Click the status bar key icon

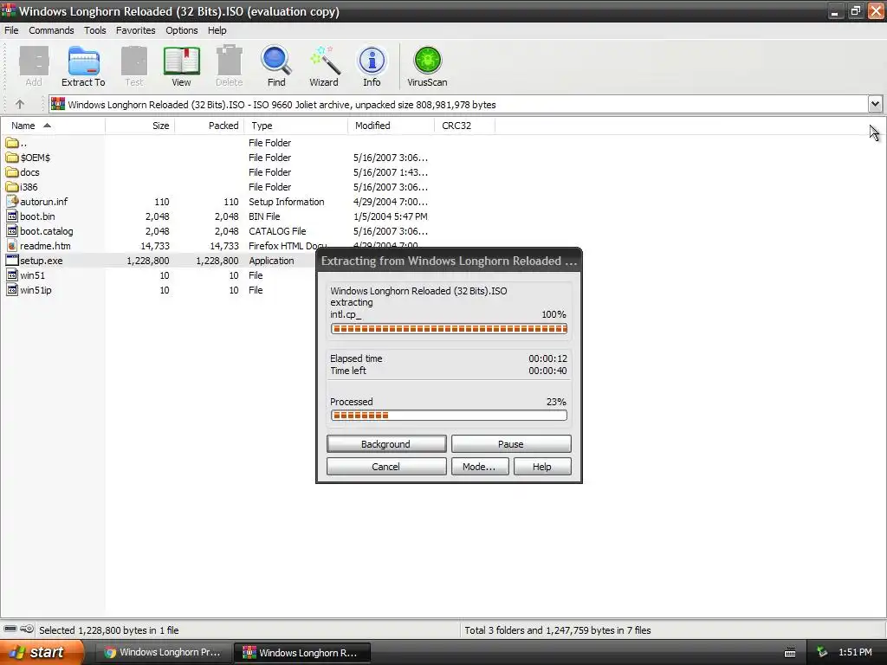pos(27,629)
